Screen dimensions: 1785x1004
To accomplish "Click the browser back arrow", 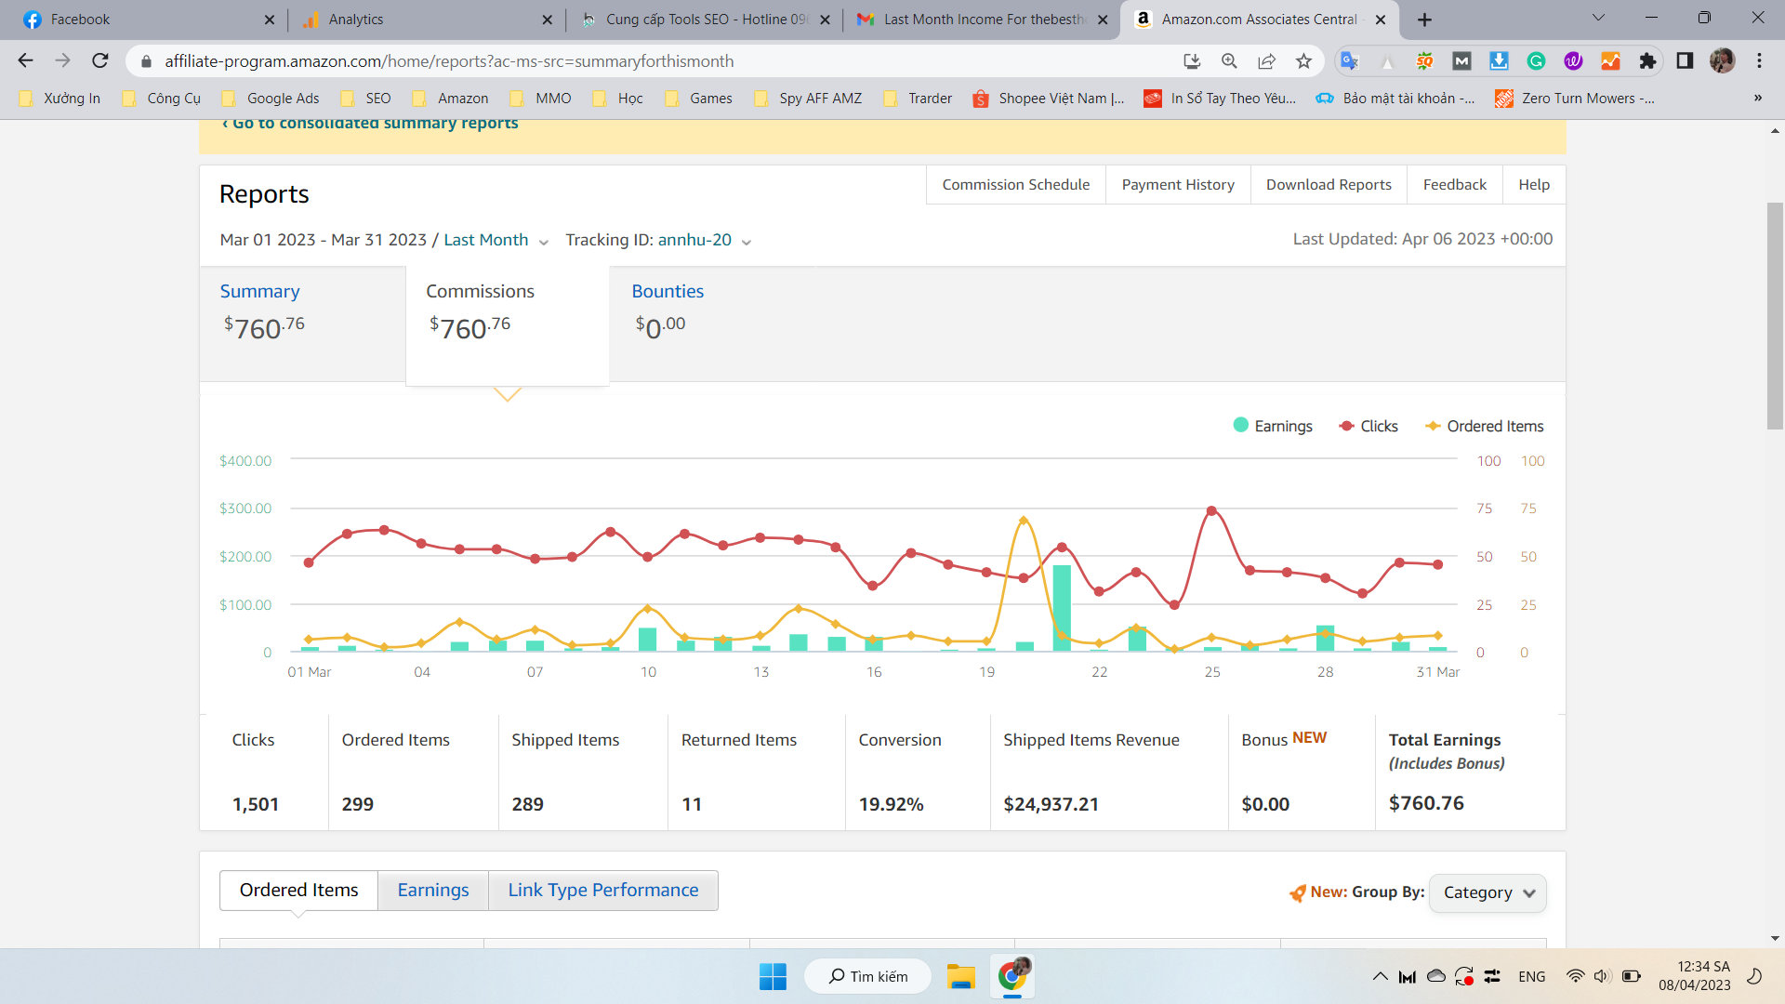I will pos(25,60).
